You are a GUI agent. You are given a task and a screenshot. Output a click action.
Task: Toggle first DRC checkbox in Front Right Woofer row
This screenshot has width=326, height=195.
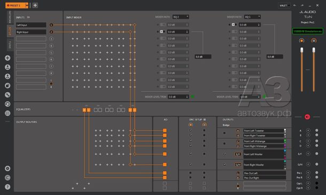[x=190, y=164]
